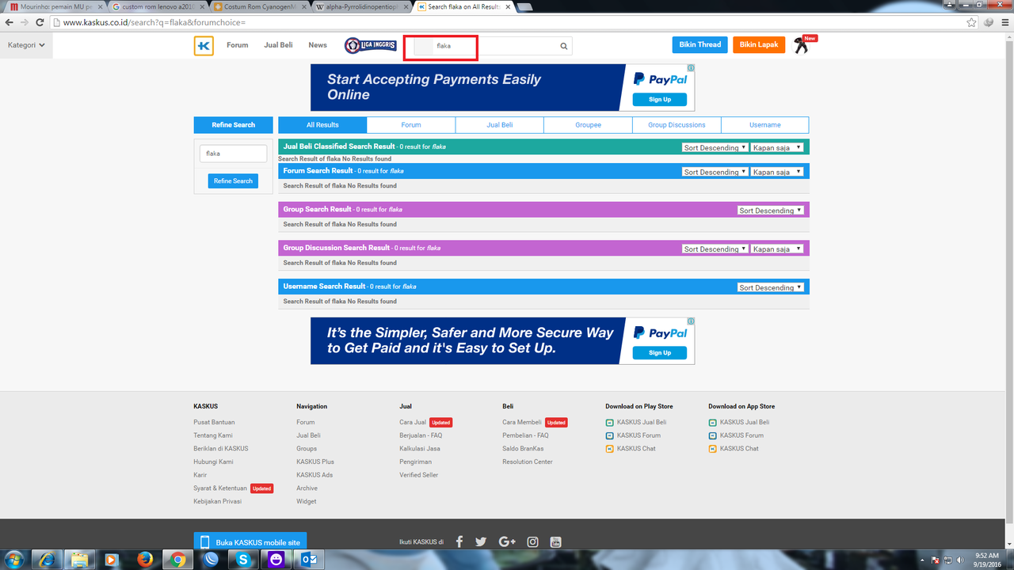
Task: Open Pusat Bantuan footer link
Action: [214, 422]
